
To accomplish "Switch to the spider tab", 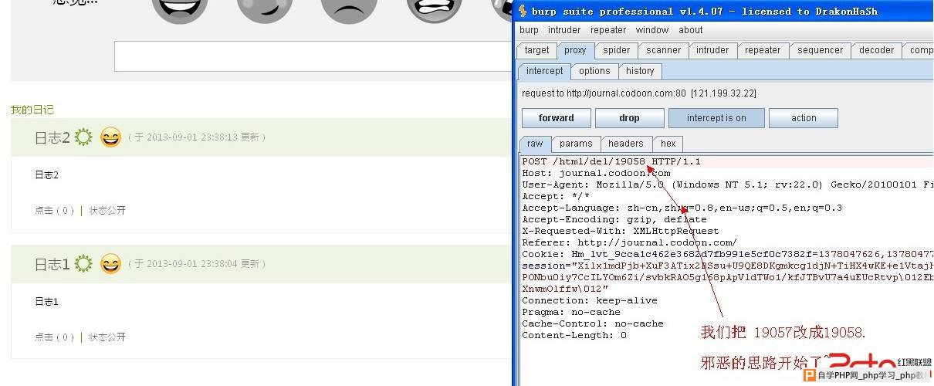I will pos(617,50).
